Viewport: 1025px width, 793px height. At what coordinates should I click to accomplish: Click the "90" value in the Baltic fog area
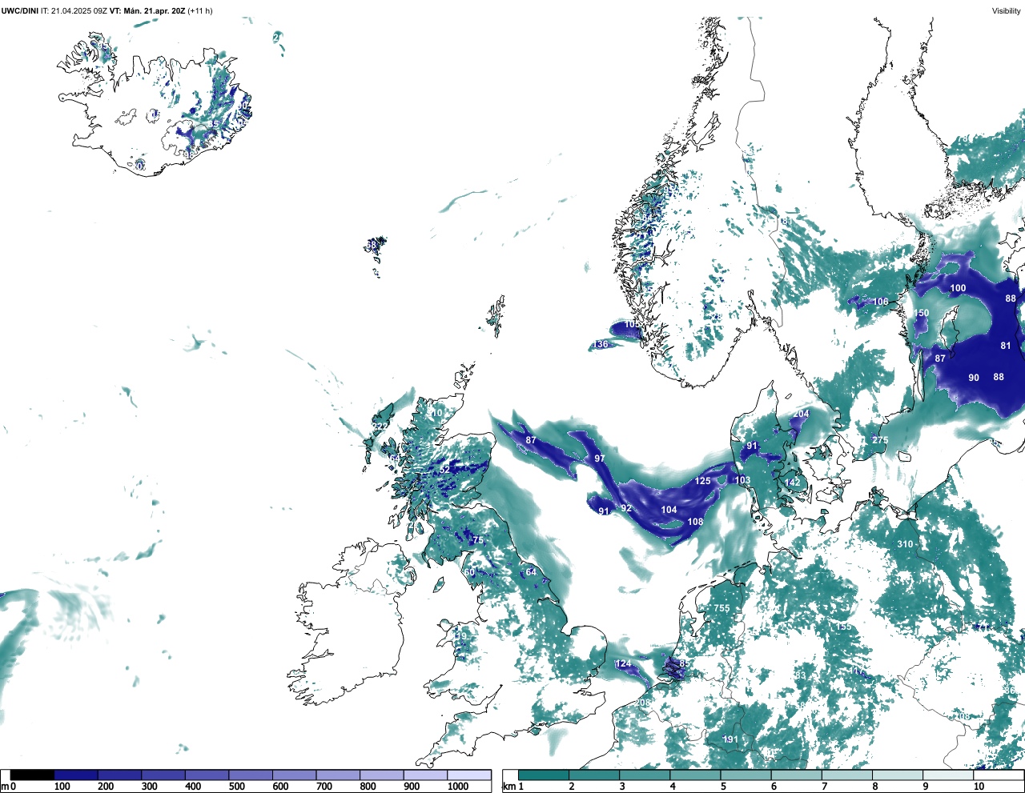pyautogui.click(x=974, y=378)
